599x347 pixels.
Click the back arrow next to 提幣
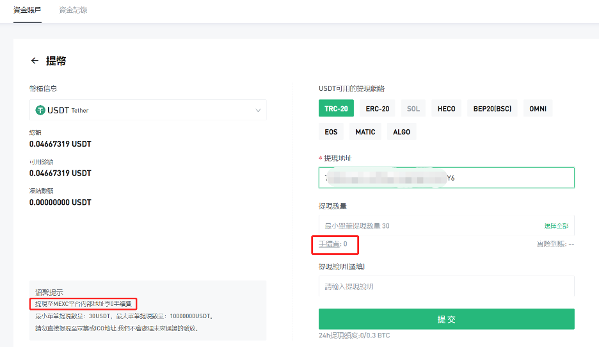coord(35,61)
